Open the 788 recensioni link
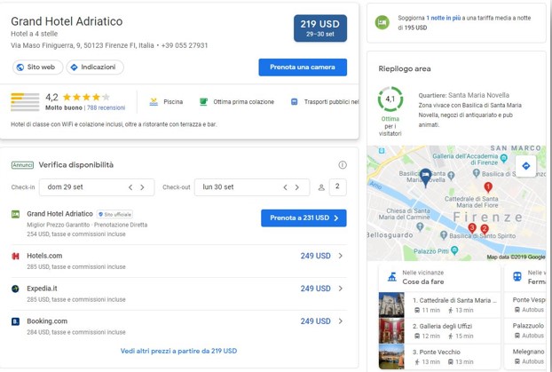 coord(106,107)
